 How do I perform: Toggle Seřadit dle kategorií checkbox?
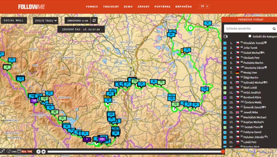coord(250,36)
